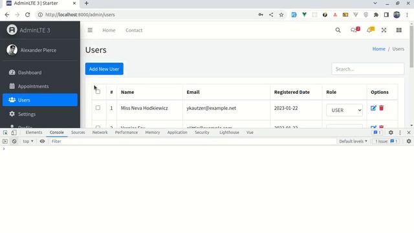Image resolution: width=414 pixels, height=233 pixels.
Task: Select the DevTools inspect element tool
Action: [5, 132]
